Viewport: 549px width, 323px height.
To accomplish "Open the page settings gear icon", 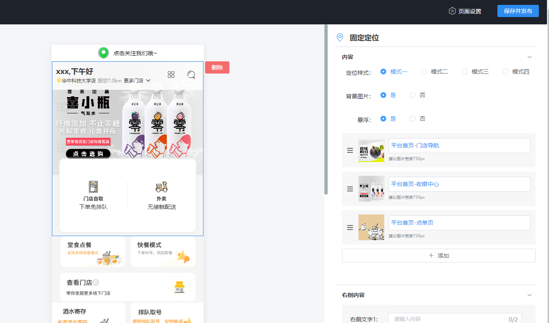I will click(452, 11).
